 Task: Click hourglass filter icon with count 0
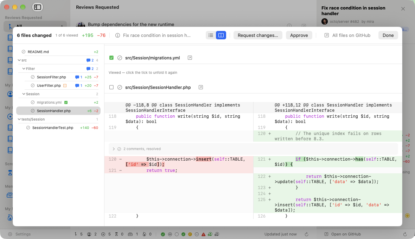point(116,234)
